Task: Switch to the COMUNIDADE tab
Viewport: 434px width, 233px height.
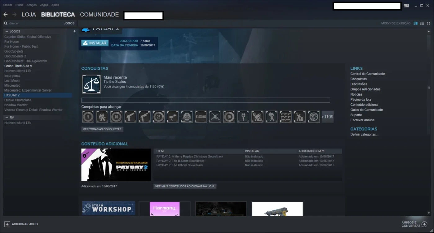Action: 100,15
